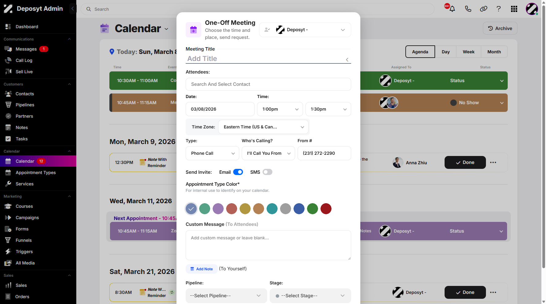Open the Who's Calling dropdown
The width and height of the screenshot is (546, 304).
[268, 153]
